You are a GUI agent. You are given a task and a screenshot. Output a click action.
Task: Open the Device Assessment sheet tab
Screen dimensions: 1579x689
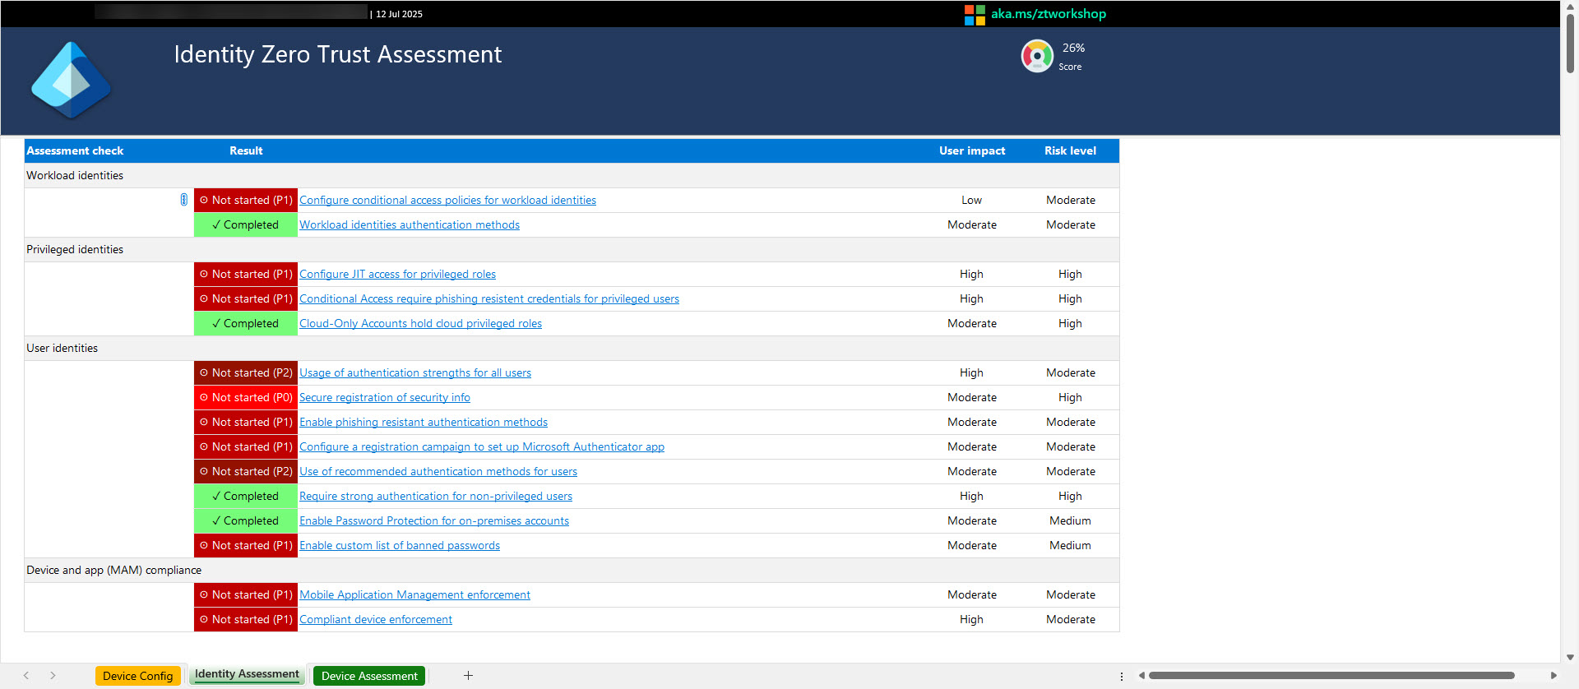tap(369, 676)
